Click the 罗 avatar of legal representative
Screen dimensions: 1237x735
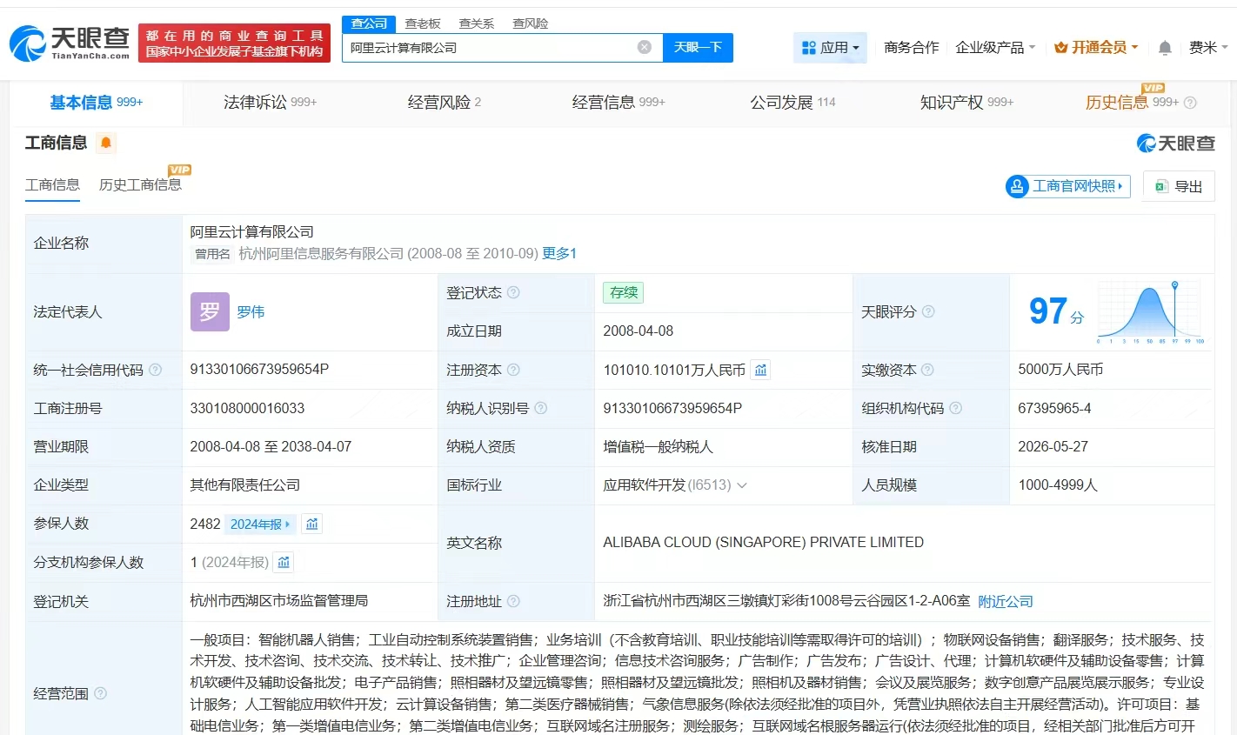pos(210,311)
